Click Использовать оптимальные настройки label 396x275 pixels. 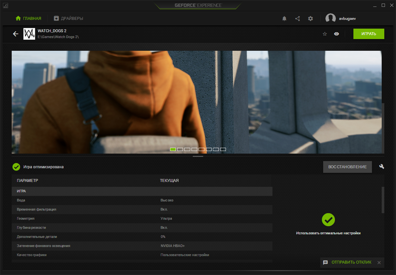point(328,233)
